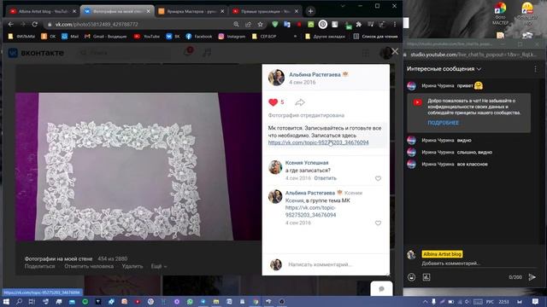Image resolution: width=547 pixels, height=307 pixels.
Task: Reload the browser page
Action: (x=34, y=25)
